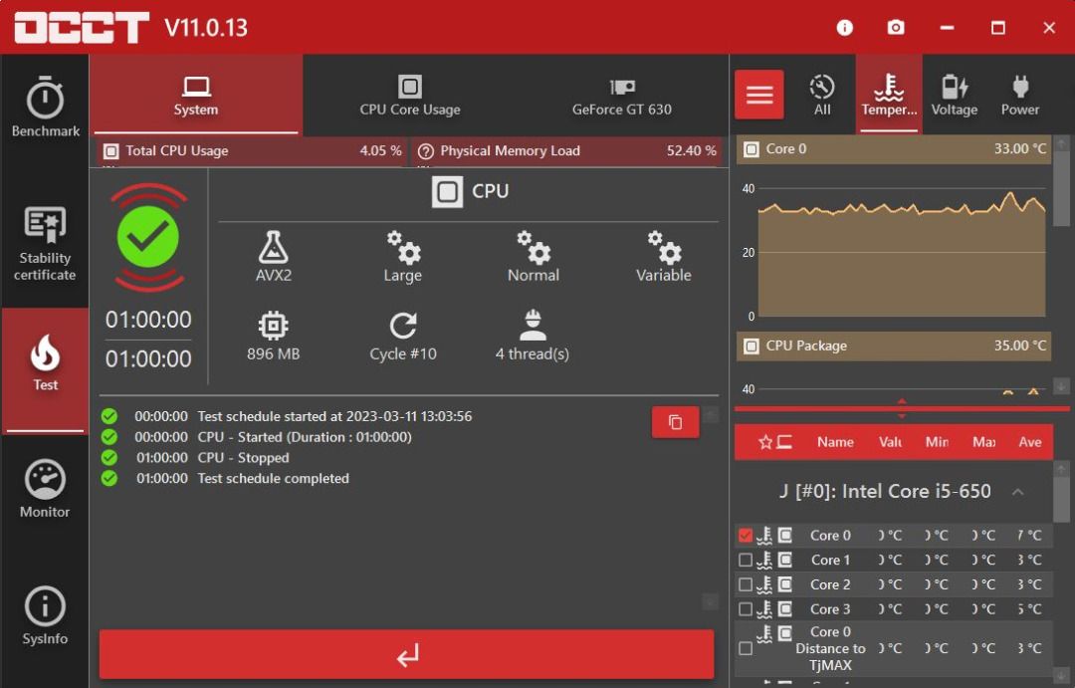Take a screenshot with camera icon
Screen dimensions: 1075x688
point(896,28)
